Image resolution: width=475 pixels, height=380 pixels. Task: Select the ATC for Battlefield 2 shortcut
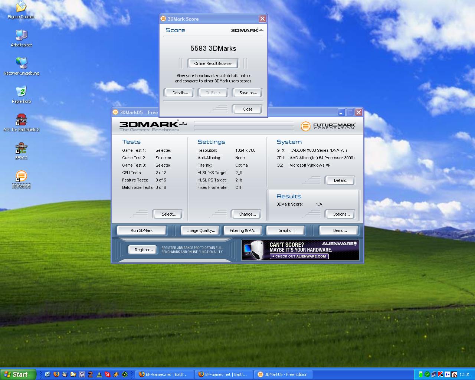[21, 123]
